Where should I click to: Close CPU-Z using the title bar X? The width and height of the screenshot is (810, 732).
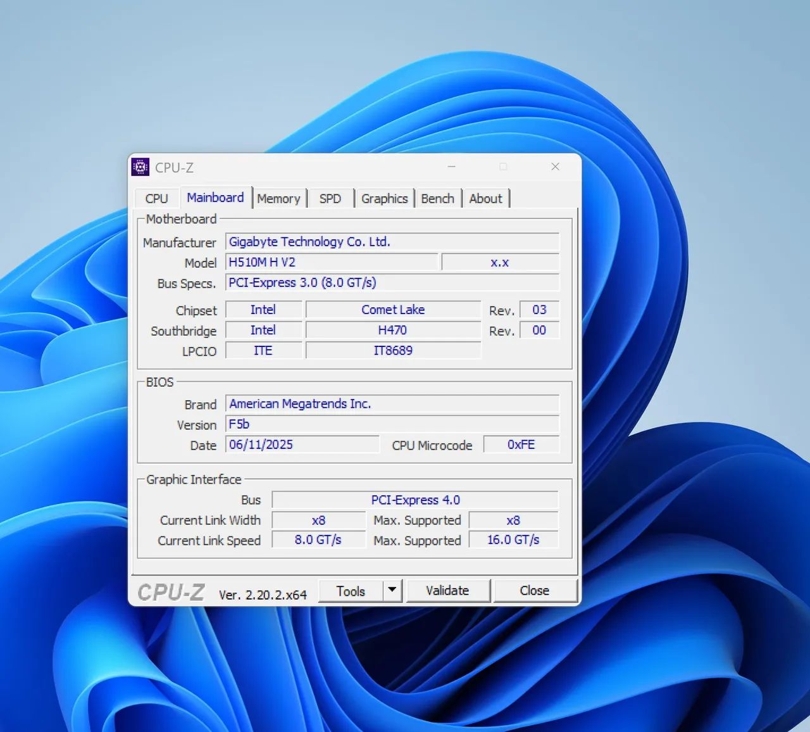[x=555, y=167]
